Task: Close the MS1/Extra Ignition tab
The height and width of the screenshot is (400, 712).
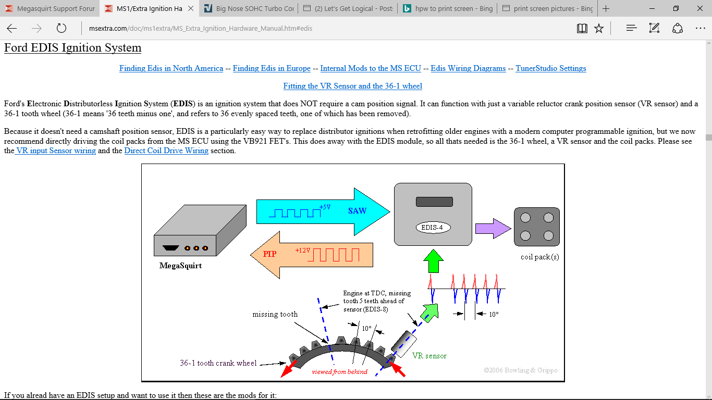Action: pyautogui.click(x=190, y=8)
